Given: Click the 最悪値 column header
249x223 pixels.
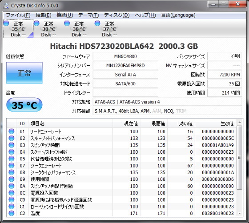Looking at the screenshot, I should pos(154,123).
